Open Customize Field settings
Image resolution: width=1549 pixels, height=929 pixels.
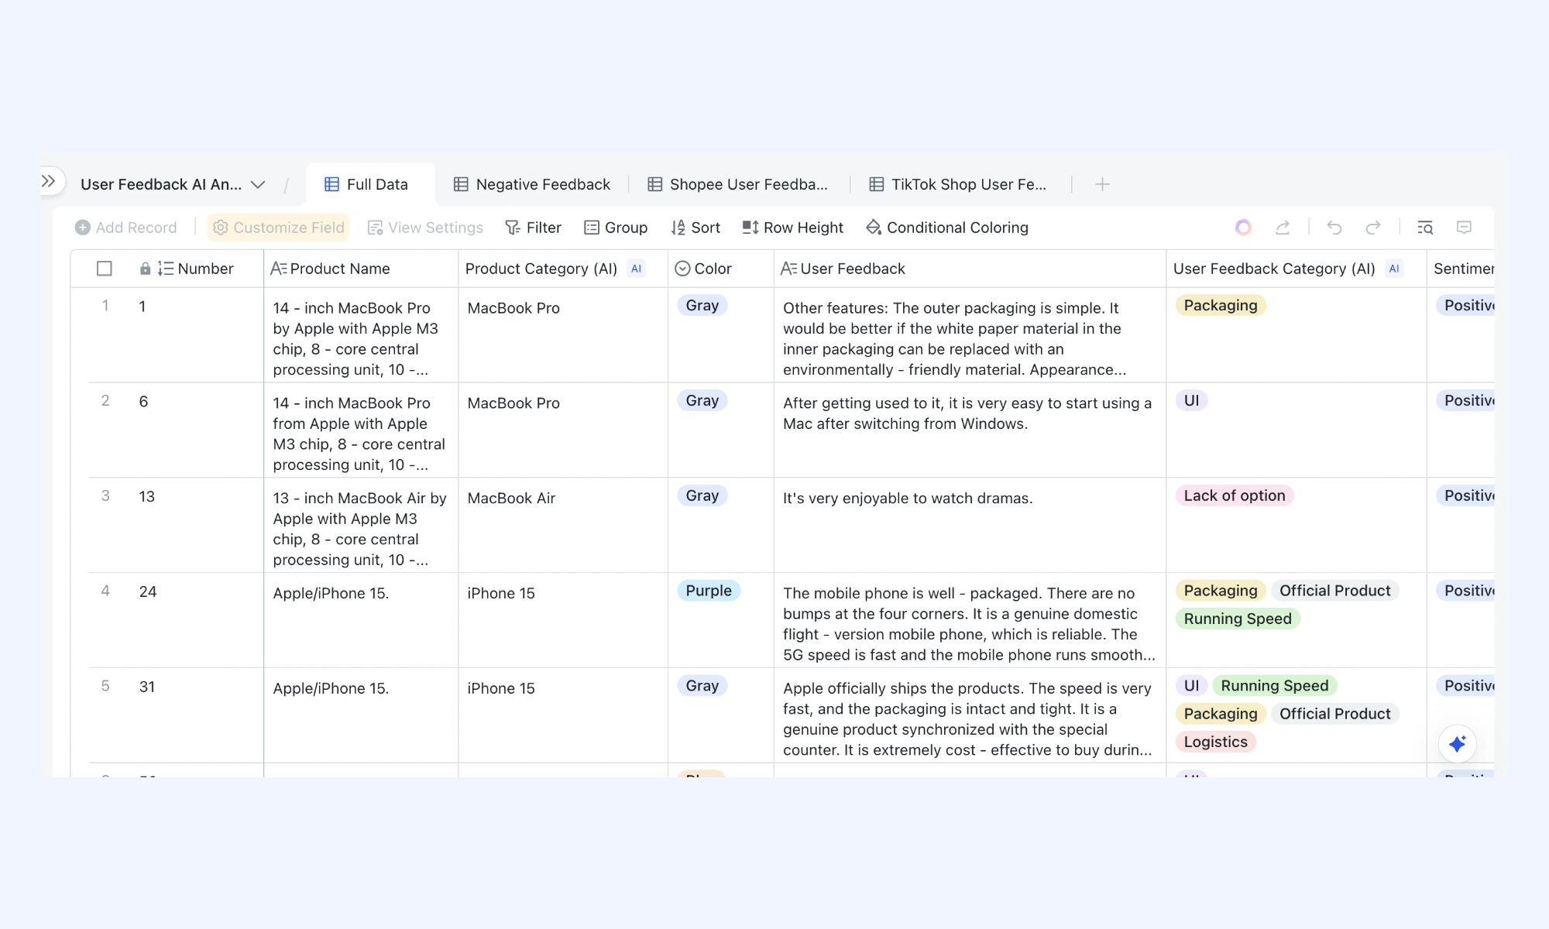pyautogui.click(x=278, y=228)
